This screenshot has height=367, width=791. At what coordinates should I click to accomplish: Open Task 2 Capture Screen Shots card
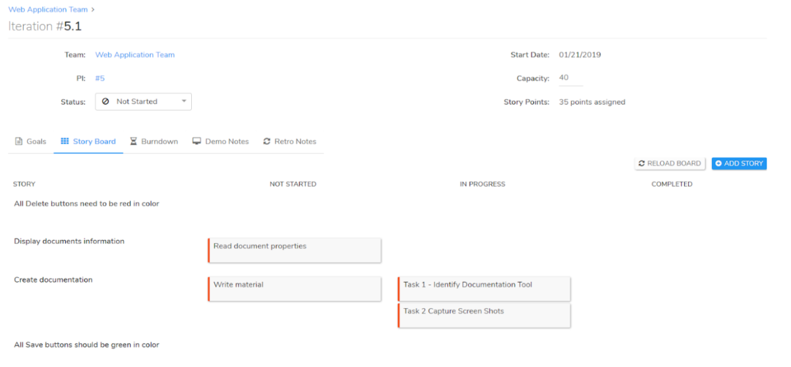(x=484, y=315)
